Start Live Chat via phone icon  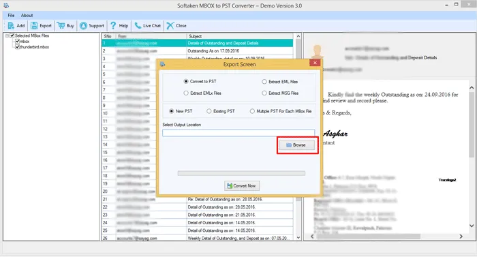pyautogui.click(x=138, y=26)
